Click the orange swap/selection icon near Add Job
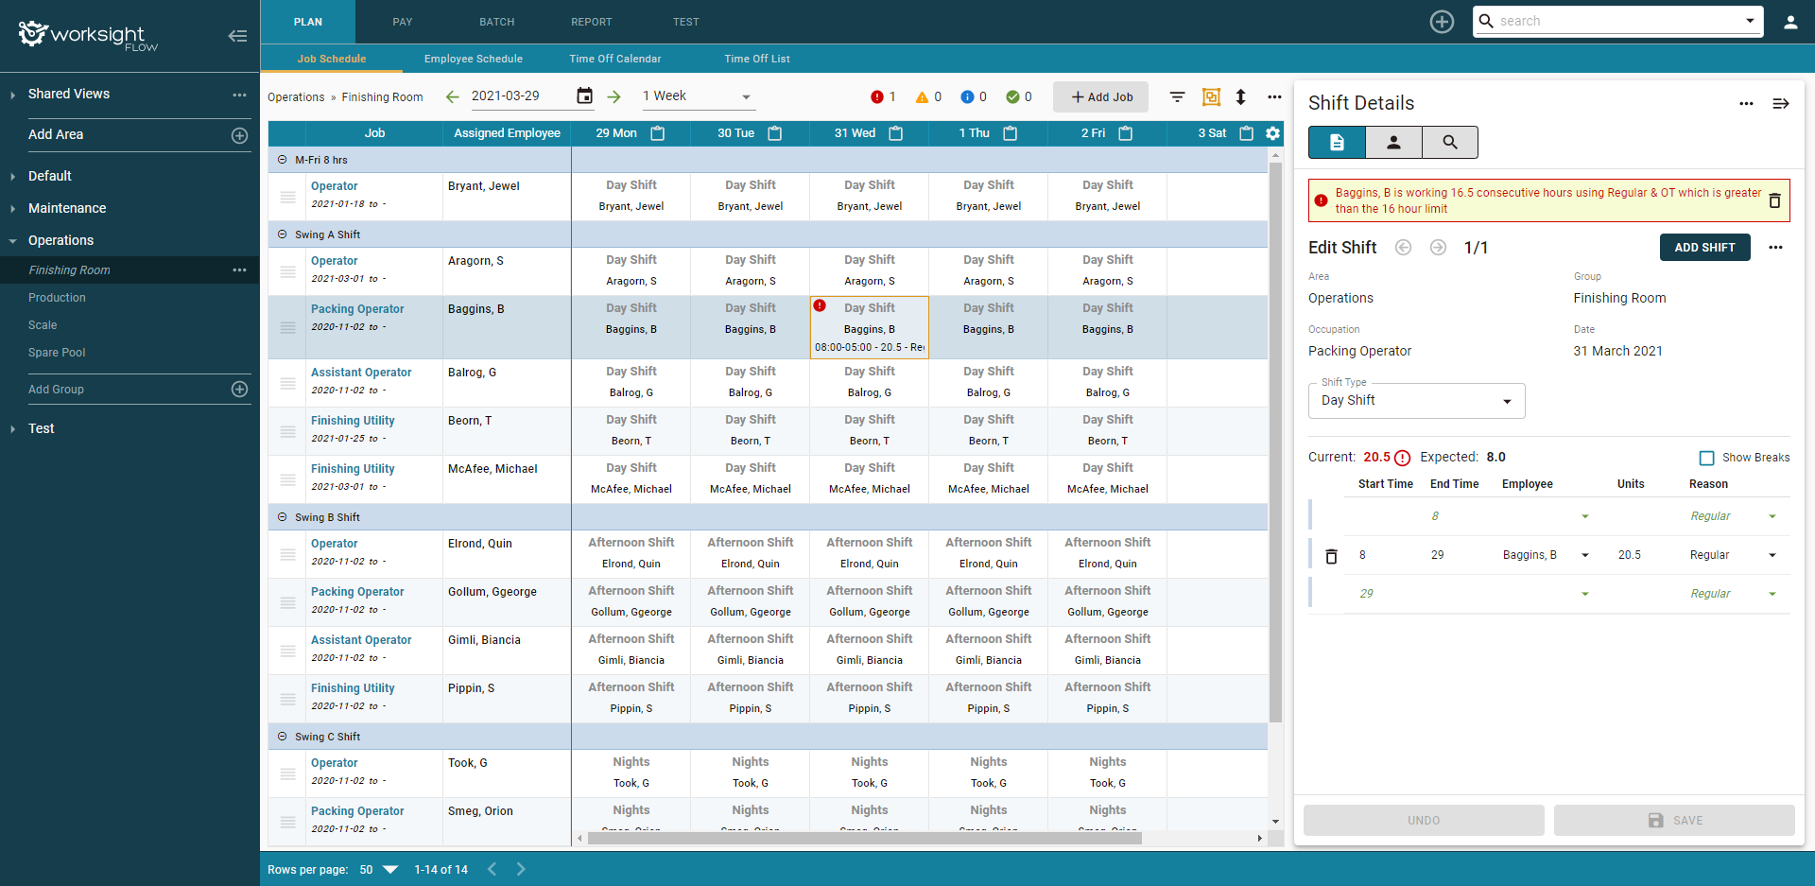Image resolution: width=1815 pixels, height=886 pixels. tap(1211, 96)
